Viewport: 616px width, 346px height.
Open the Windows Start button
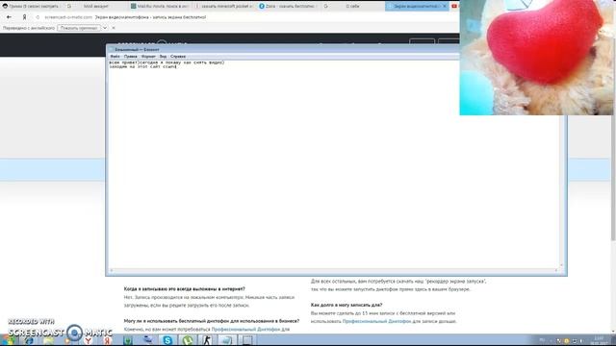point(7,340)
